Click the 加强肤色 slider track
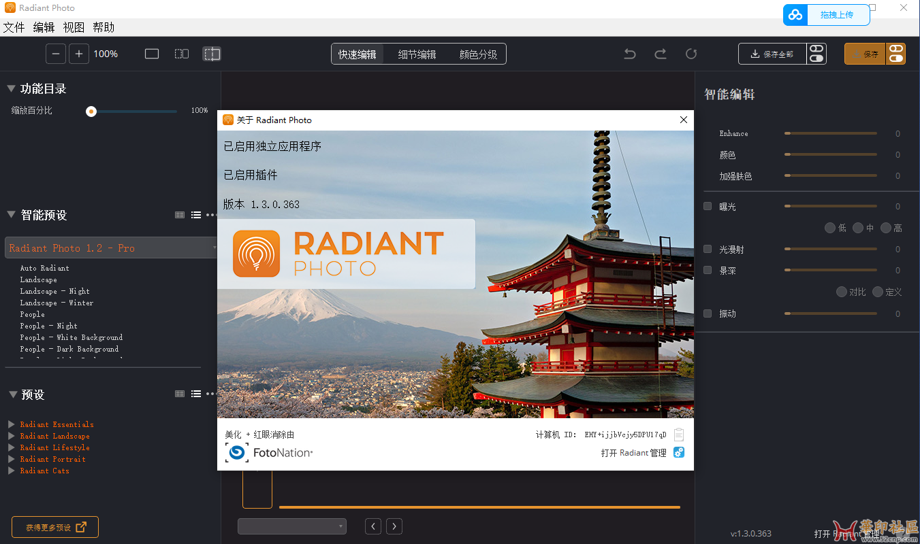Viewport: 920px width, 544px height. tap(831, 176)
